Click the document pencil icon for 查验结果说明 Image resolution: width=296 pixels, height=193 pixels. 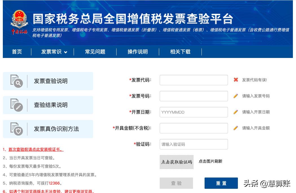[16, 105]
